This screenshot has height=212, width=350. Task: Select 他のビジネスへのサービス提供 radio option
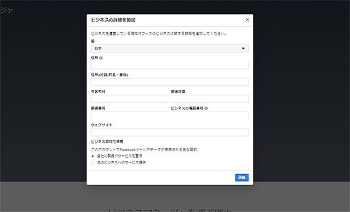[x=93, y=162]
